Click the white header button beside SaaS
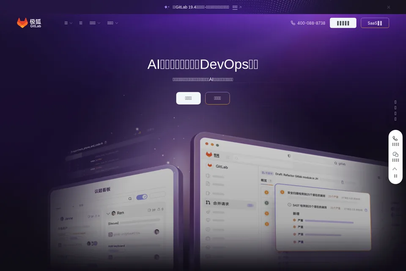 (343, 23)
